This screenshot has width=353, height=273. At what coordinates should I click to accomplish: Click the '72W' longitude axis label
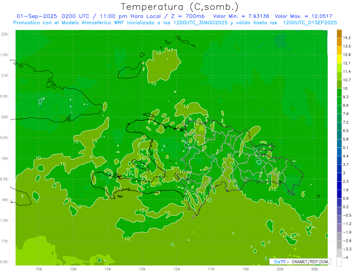(176, 269)
